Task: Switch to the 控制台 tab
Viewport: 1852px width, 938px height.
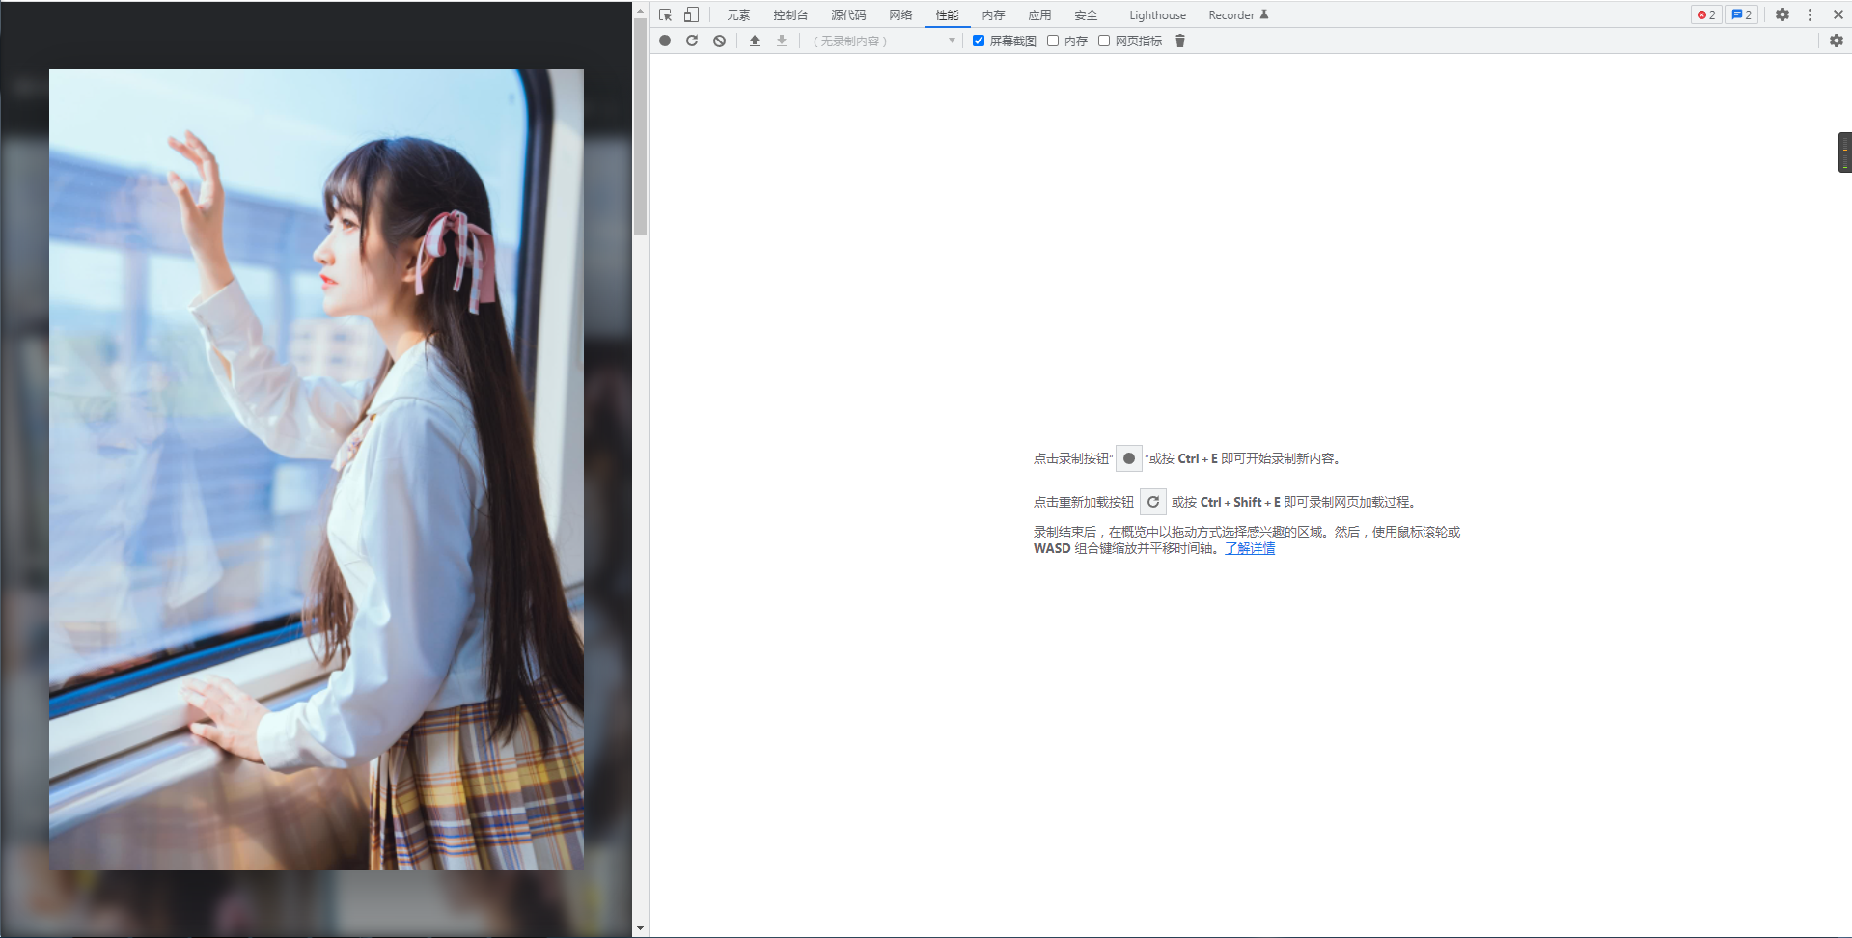Action: click(x=789, y=14)
